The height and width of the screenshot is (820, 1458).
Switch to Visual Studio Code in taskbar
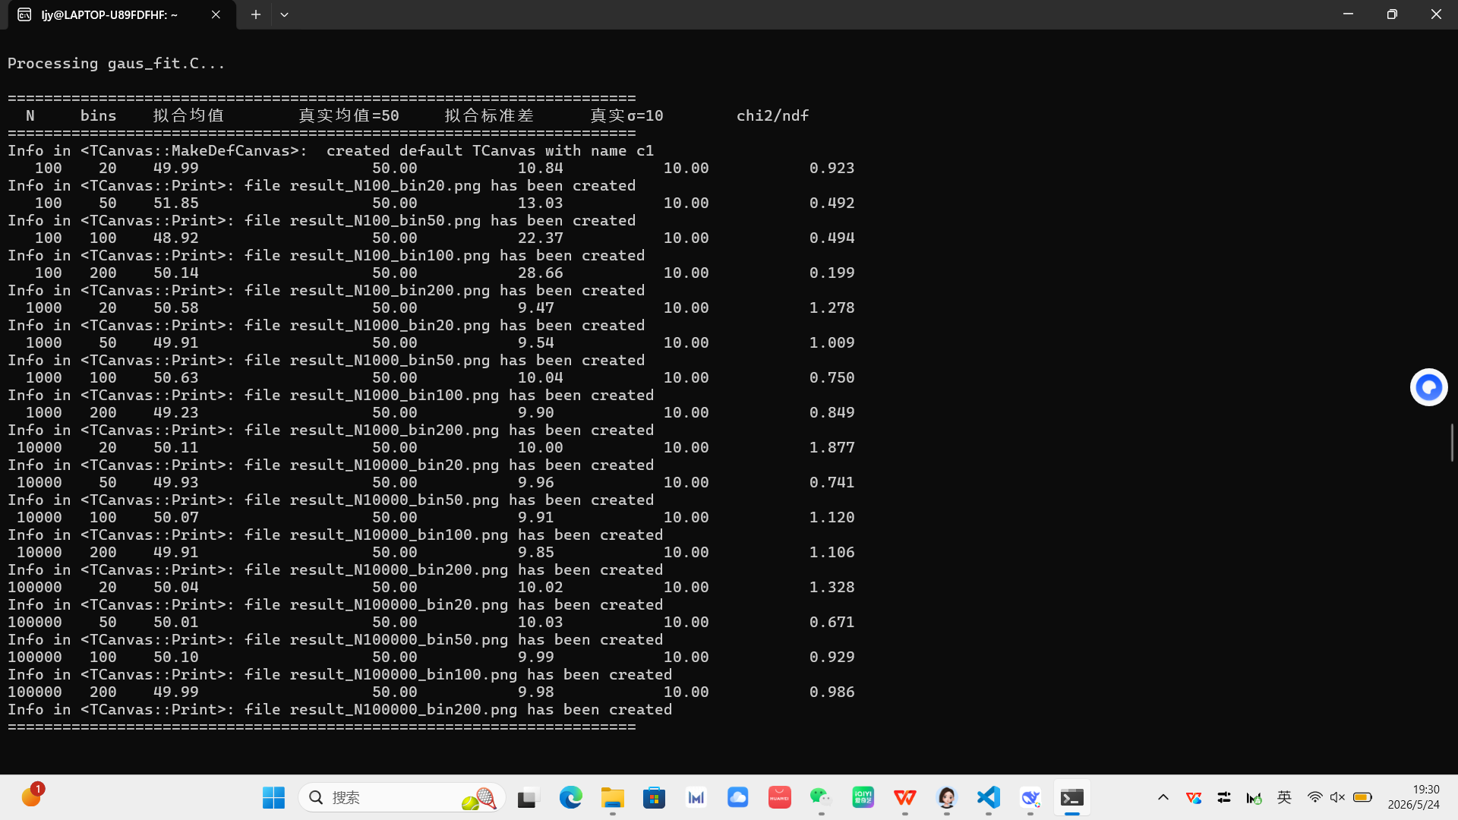pos(988,797)
